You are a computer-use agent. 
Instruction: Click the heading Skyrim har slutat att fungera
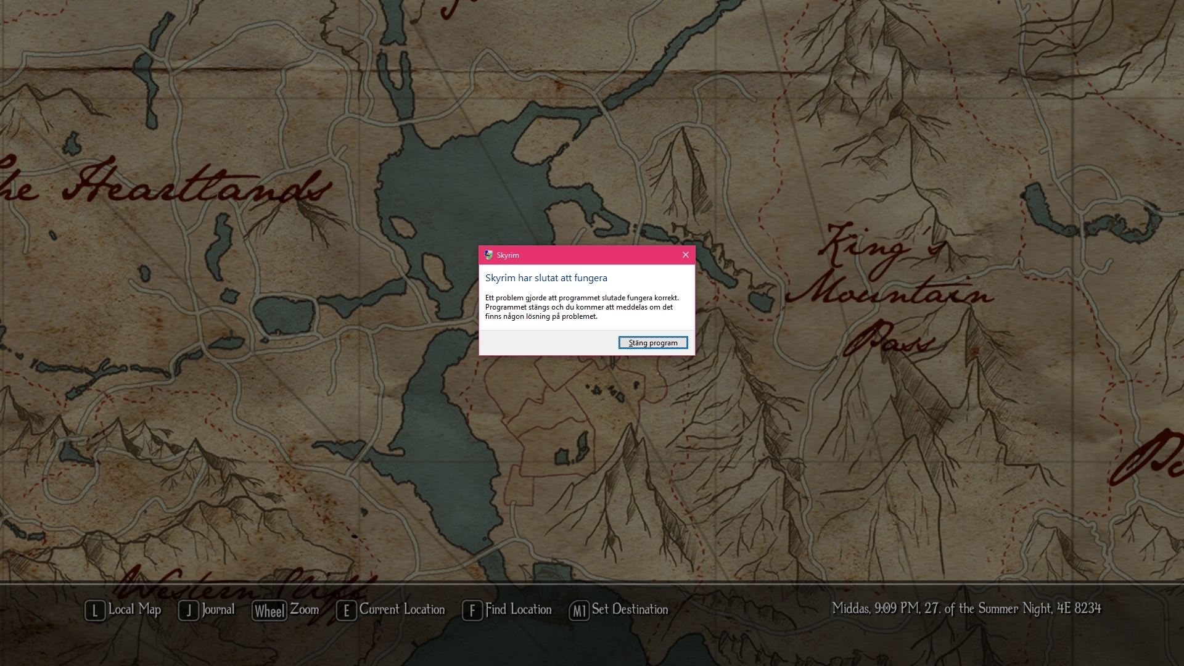tap(546, 278)
